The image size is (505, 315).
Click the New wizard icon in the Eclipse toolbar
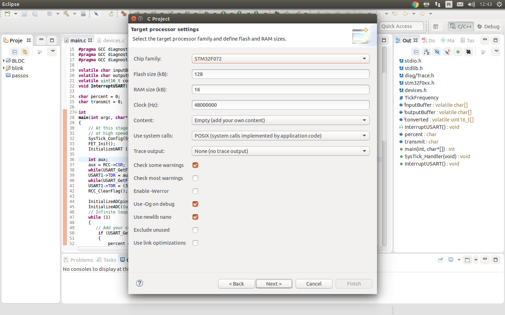(8, 14)
